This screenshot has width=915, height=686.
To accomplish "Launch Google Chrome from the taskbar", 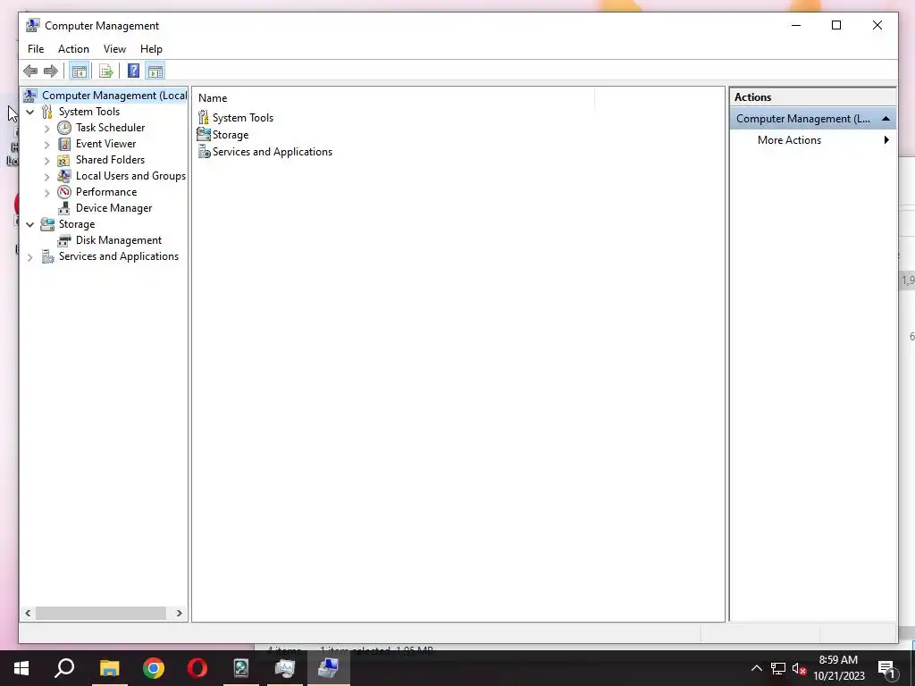I will tap(154, 668).
